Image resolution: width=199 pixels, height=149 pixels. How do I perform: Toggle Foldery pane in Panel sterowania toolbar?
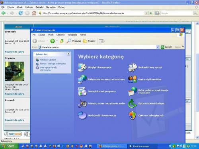pyautogui.click(x=89, y=41)
